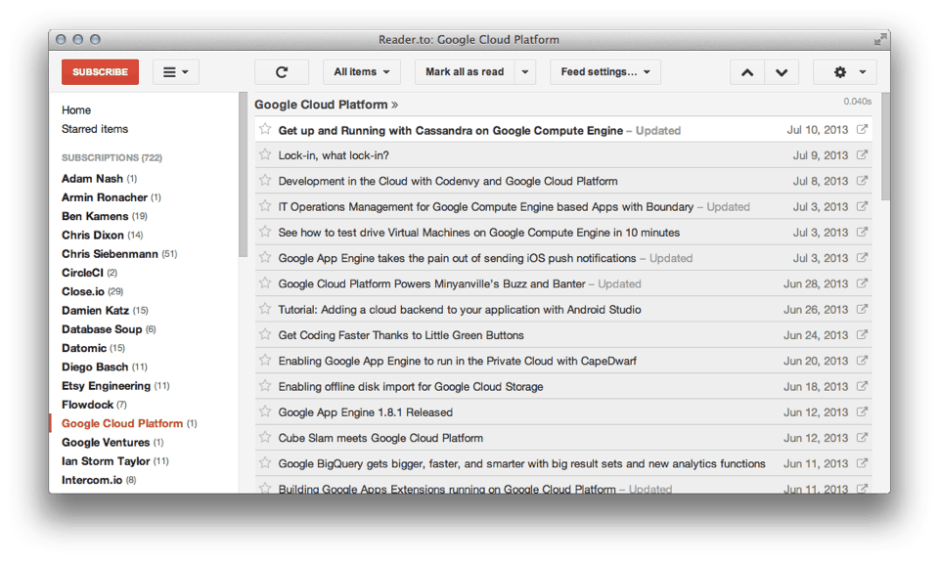Star the test drive Virtual Machines post
Screen dimensions: 939x561
pos(265,232)
